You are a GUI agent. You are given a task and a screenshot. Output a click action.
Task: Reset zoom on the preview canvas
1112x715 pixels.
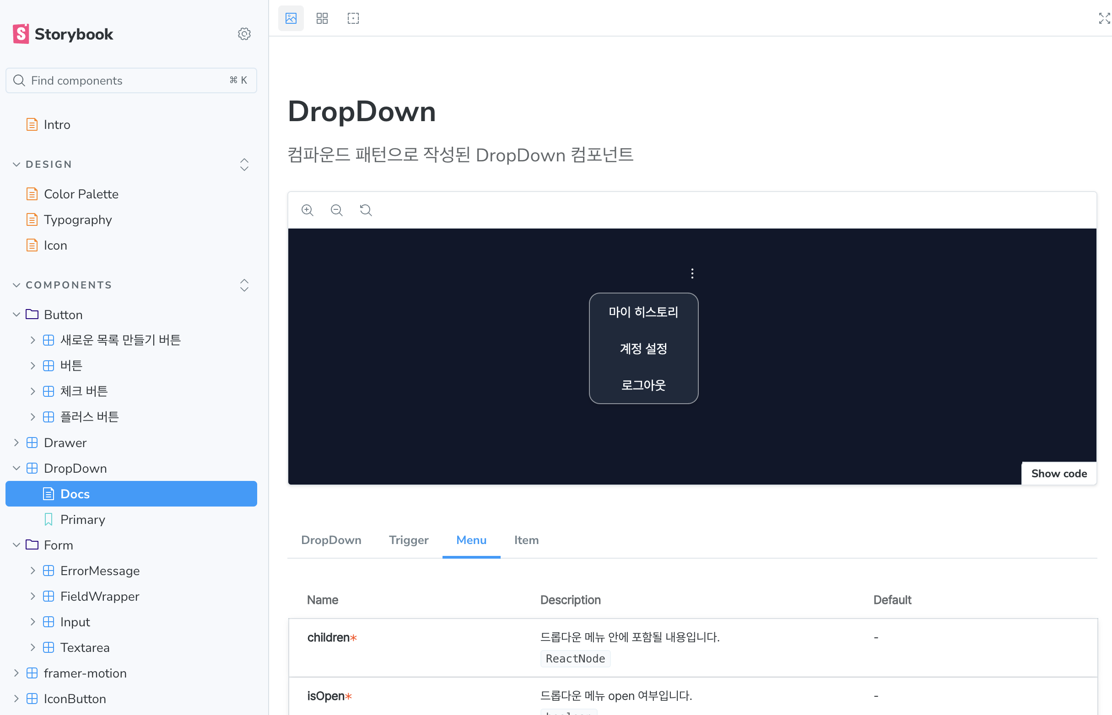[366, 210]
